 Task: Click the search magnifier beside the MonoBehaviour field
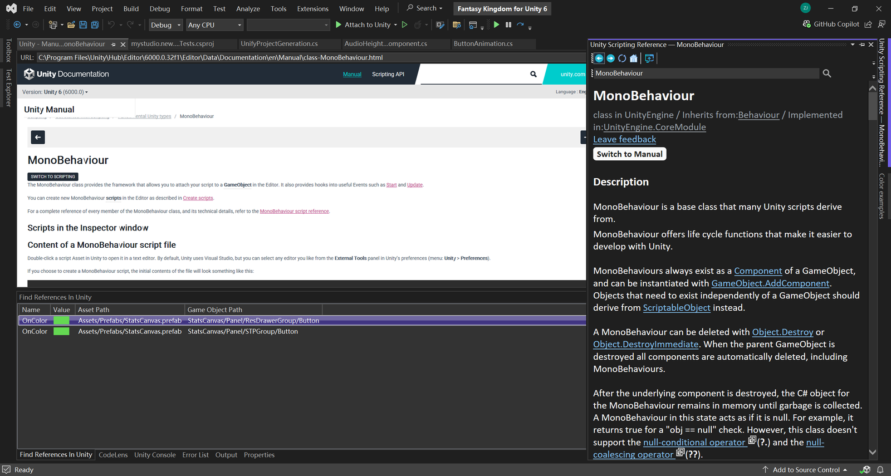(827, 73)
